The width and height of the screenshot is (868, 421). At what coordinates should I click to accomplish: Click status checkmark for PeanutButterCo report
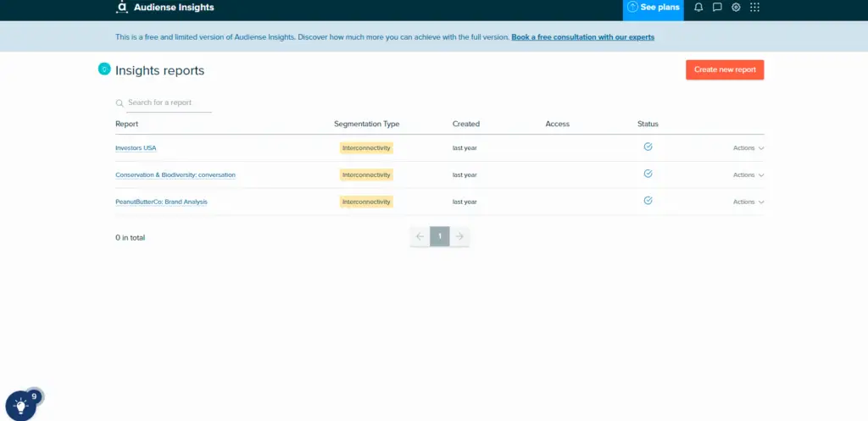click(648, 201)
